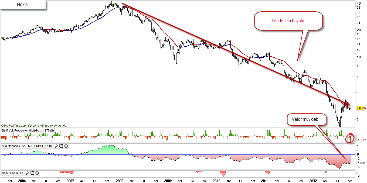The image size is (367, 183).
Task: Maximize the Blai5 Vol. Proporcional Medio panel
Action: (x=47, y=131)
